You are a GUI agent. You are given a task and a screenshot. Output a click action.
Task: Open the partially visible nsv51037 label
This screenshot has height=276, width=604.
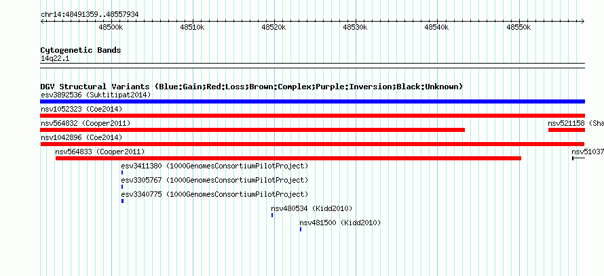(x=588, y=152)
